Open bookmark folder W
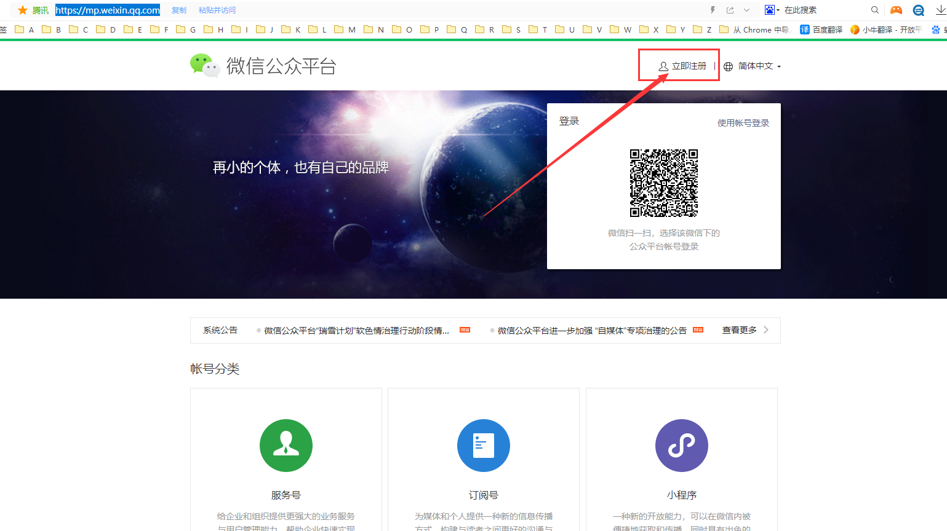The height and width of the screenshot is (531, 947). tap(621, 29)
